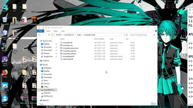
Task: Select pinned Desktop under Quick access
Action: [x=46, y=44]
